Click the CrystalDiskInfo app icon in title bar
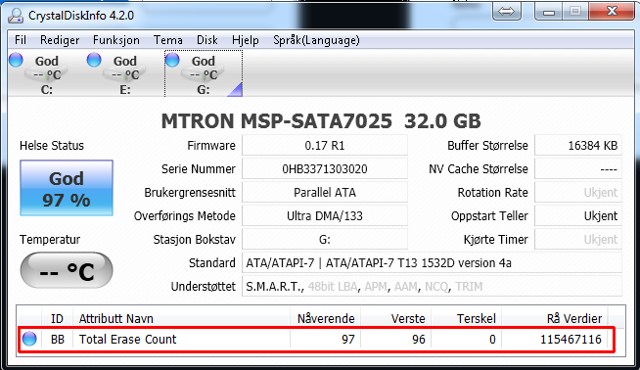This screenshot has width=640, height=370. point(16,16)
